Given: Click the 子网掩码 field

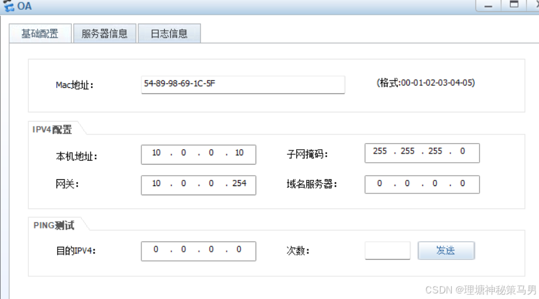Looking at the screenshot, I should (x=422, y=153).
